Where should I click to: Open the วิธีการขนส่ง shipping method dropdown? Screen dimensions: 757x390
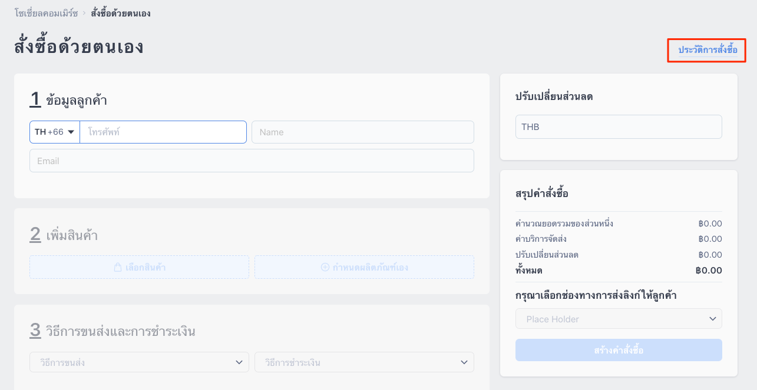(140, 362)
